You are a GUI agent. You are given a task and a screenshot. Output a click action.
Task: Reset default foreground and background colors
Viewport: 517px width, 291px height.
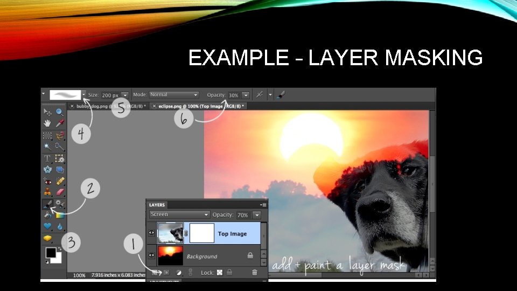point(47,262)
